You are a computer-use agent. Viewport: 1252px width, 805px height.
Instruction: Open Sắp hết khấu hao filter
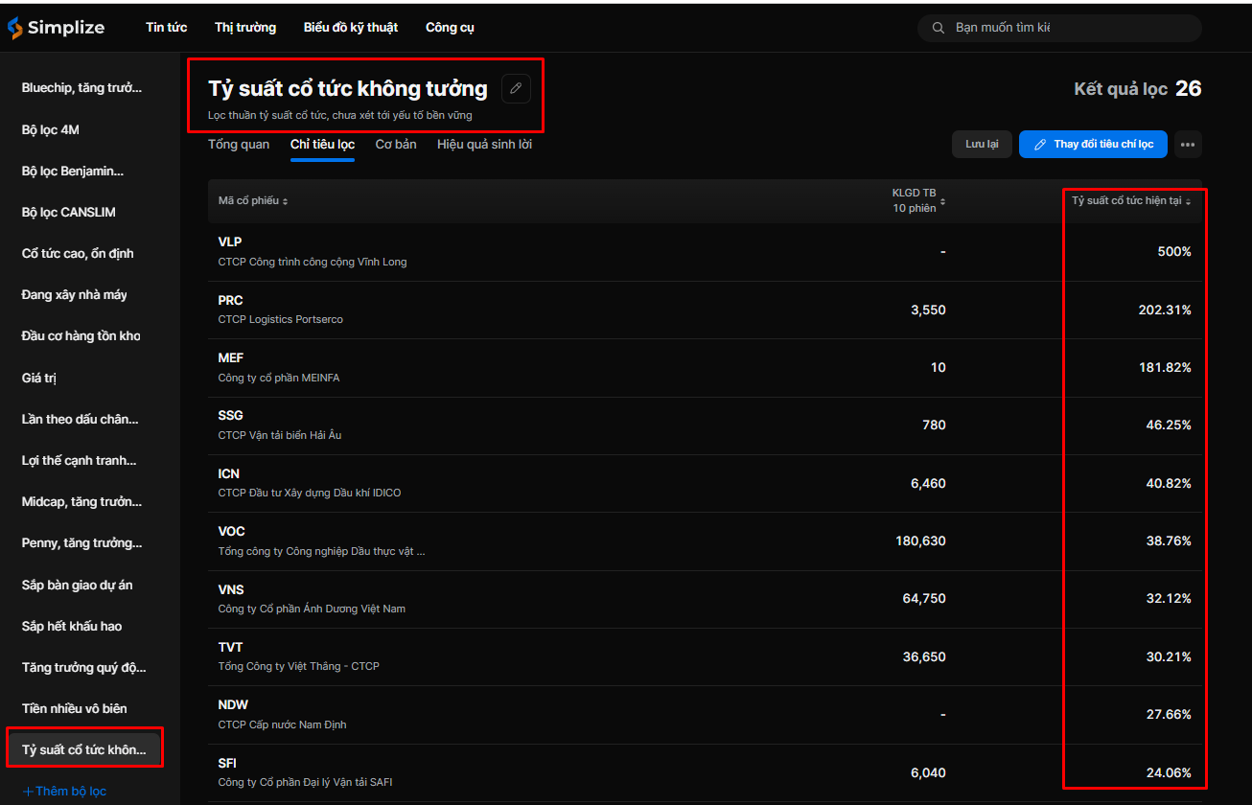pyautogui.click(x=72, y=626)
